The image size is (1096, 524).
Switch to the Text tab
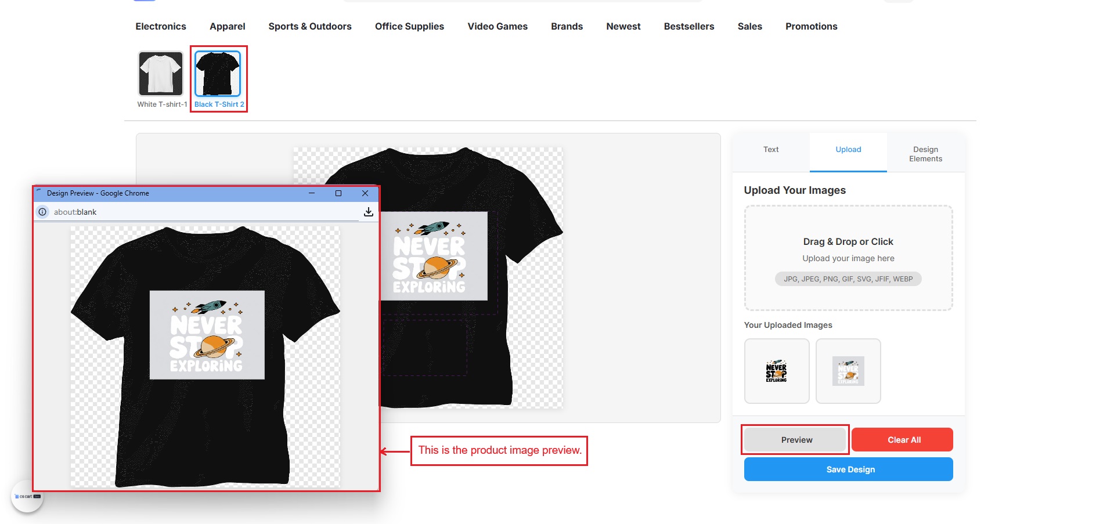770,150
